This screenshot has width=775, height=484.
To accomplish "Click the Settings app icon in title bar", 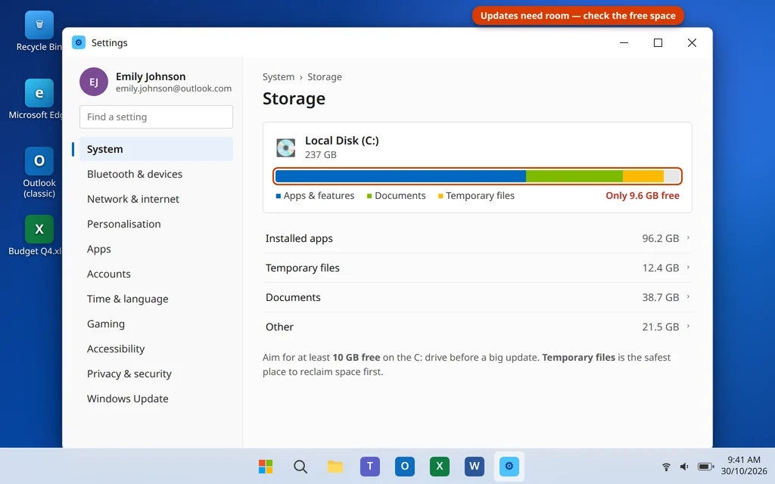I will coord(79,42).
